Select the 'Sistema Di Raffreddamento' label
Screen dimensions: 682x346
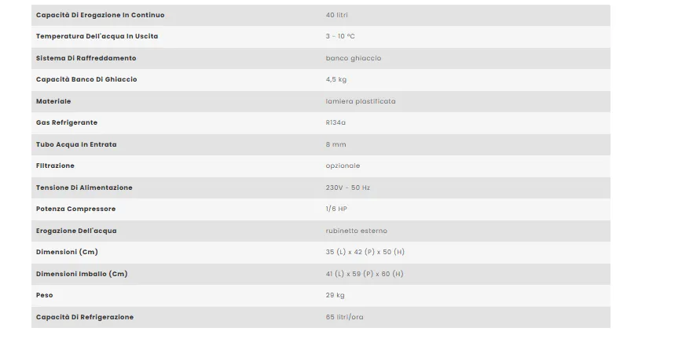[86, 58]
